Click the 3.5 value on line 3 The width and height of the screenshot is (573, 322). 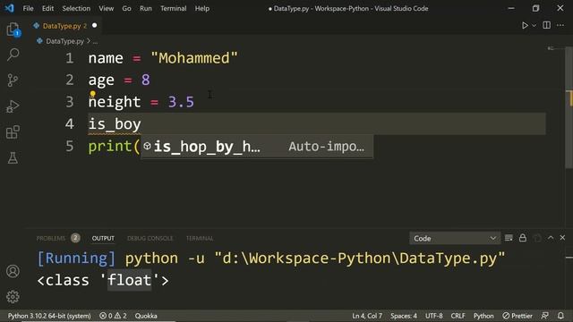point(181,102)
